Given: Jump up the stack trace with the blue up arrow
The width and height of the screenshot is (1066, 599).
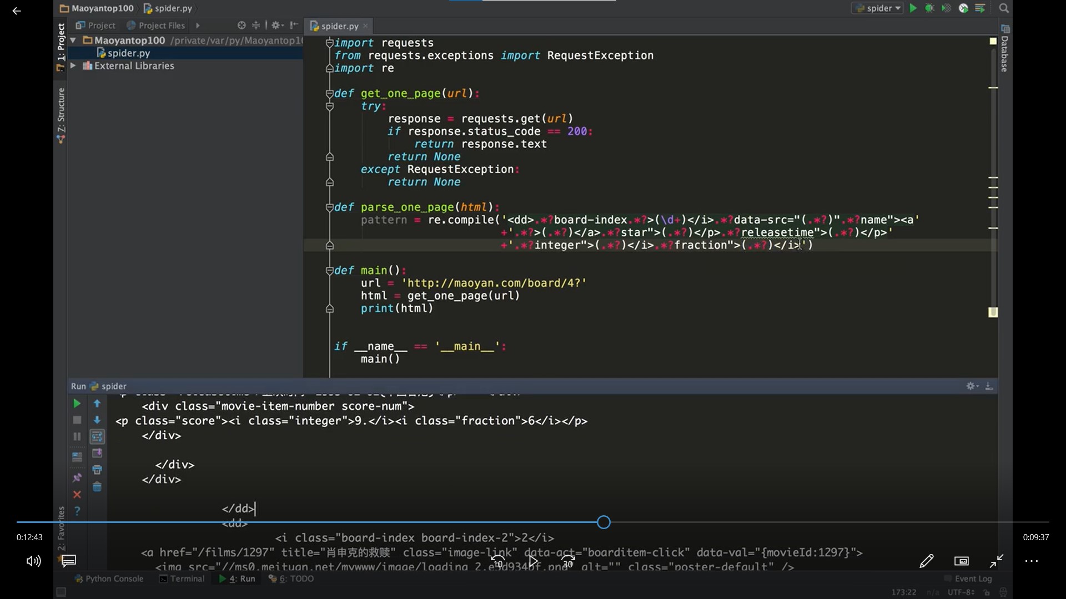Looking at the screenshot, I should pos(97,404).
